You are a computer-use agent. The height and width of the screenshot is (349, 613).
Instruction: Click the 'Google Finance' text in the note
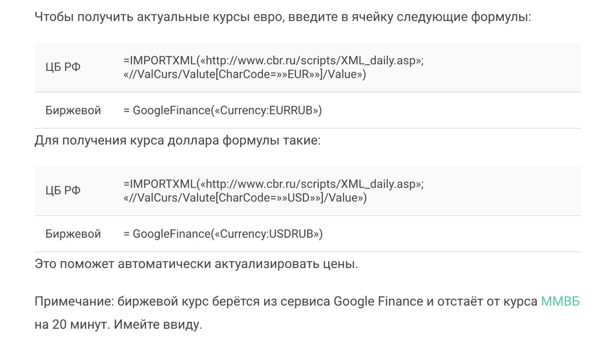click(378, 301)
